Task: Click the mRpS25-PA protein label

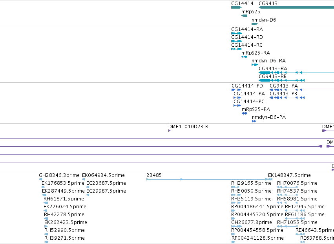Action: [x=256, y=109]
